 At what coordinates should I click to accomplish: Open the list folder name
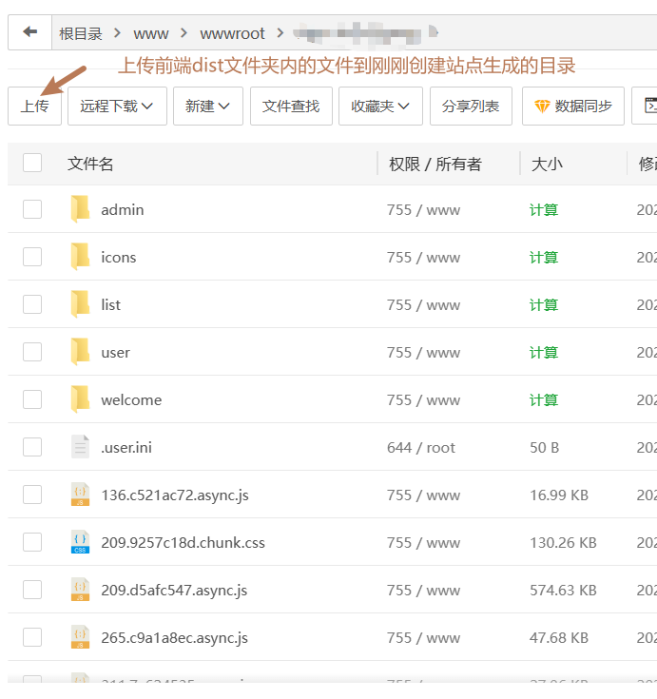[111, 305]
